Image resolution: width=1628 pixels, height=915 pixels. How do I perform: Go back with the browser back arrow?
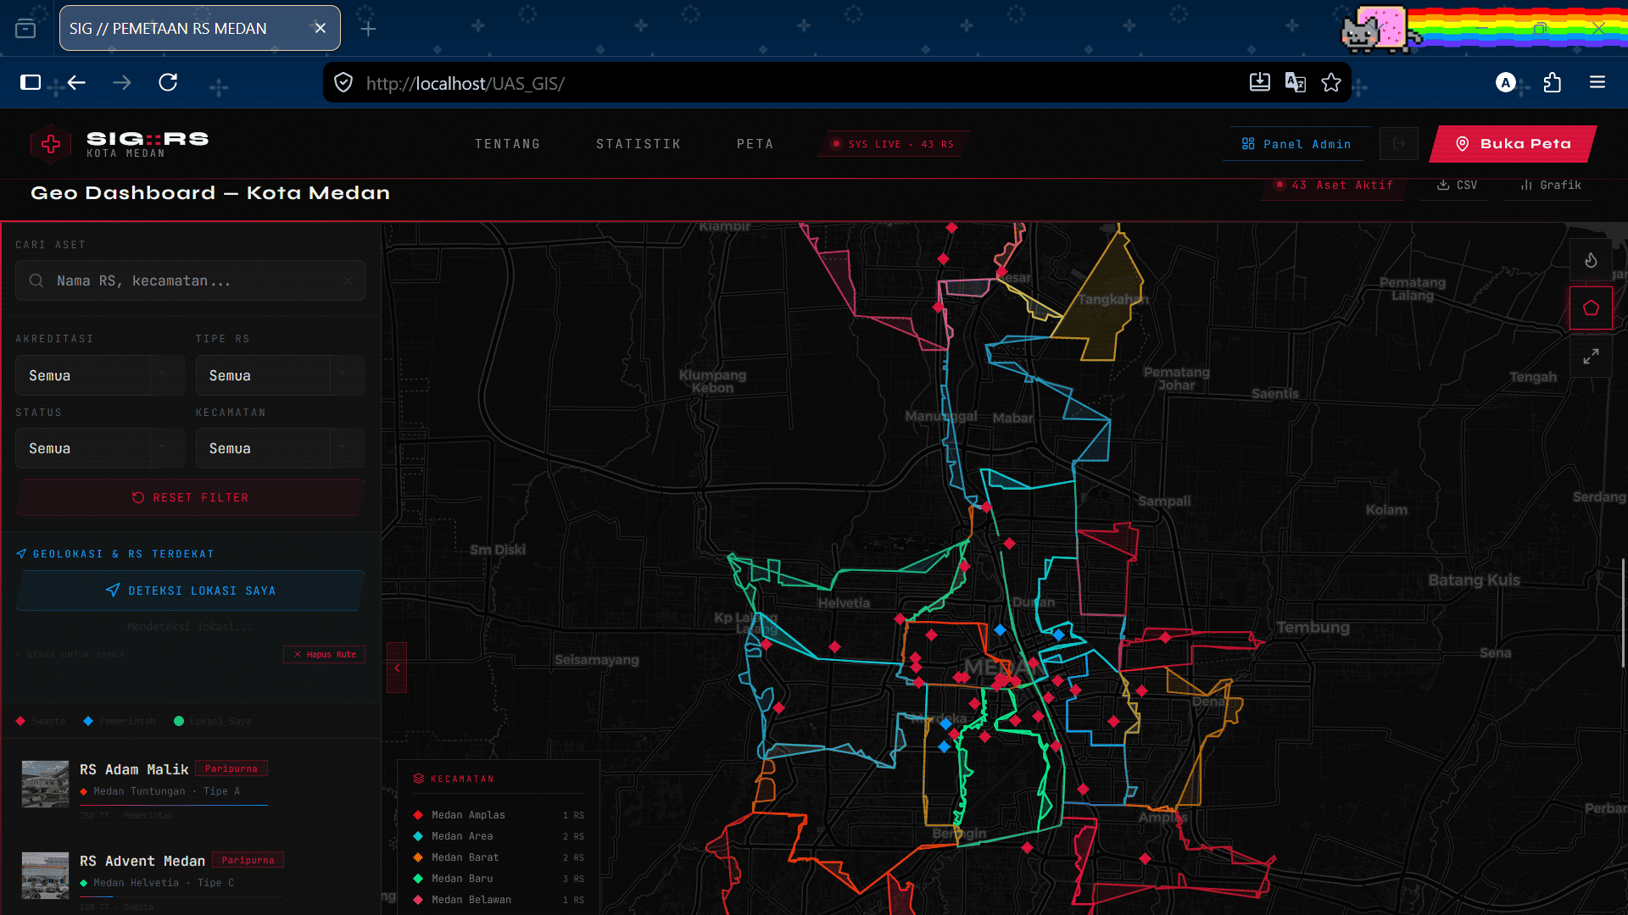[x=76, y=82]
